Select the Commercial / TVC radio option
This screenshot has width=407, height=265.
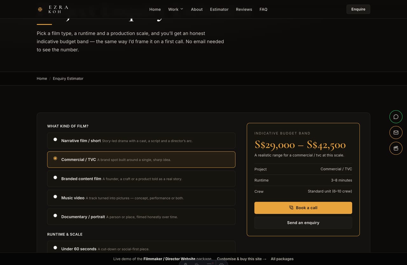coord(55,158)
